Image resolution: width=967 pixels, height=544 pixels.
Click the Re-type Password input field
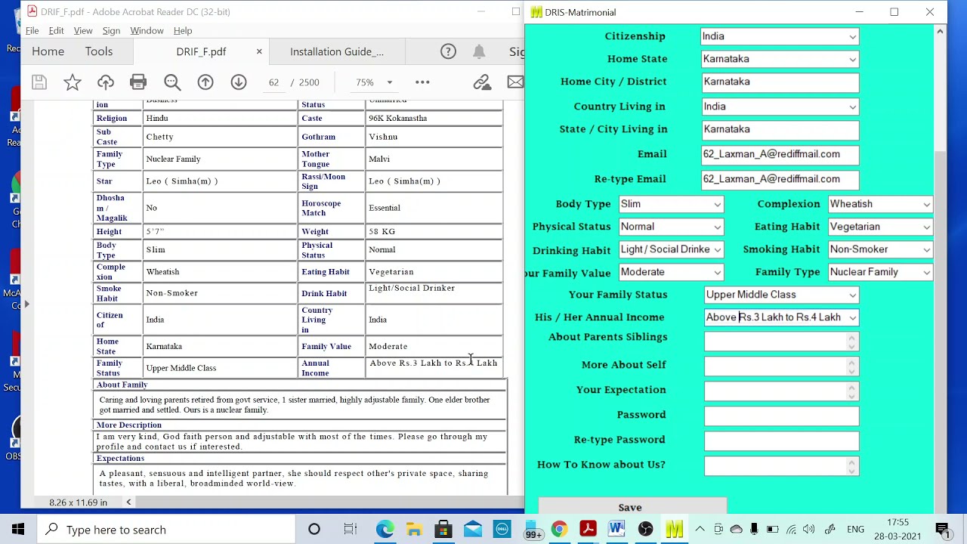point(781,441)
